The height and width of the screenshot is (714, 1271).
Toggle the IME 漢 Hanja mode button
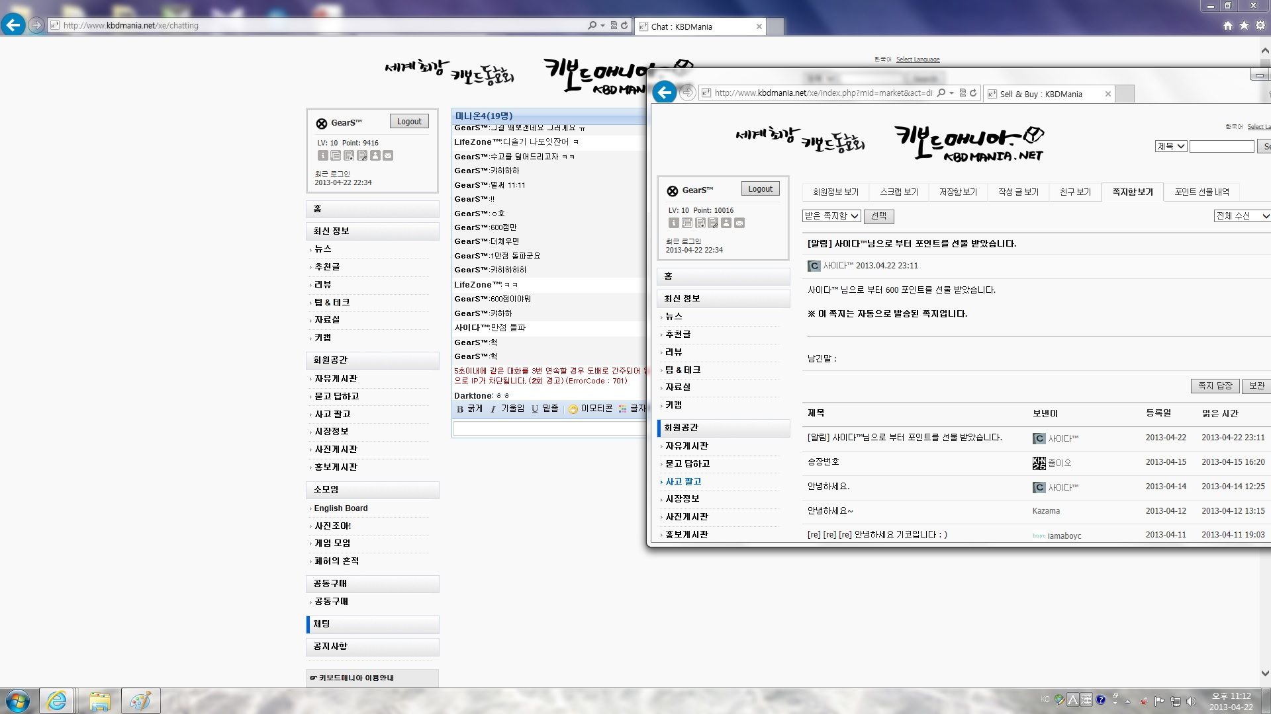[x=1086, y=699]
